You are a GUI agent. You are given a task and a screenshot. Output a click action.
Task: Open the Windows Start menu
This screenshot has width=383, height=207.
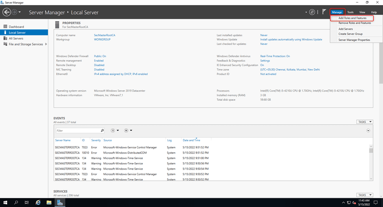coord(5,203)
